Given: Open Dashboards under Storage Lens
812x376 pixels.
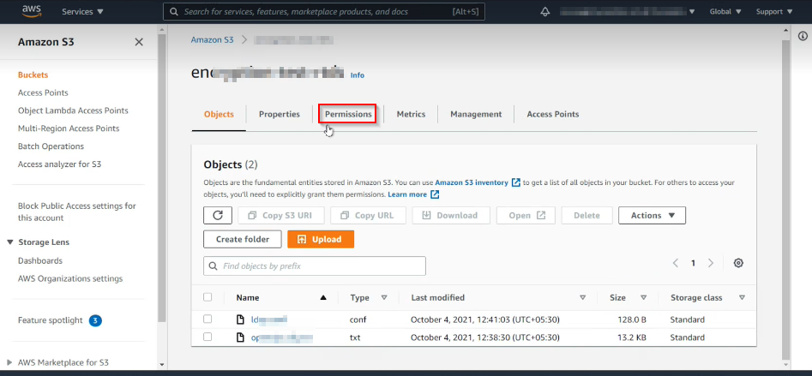Looking at the screenshot, I should tap(40, 260).
